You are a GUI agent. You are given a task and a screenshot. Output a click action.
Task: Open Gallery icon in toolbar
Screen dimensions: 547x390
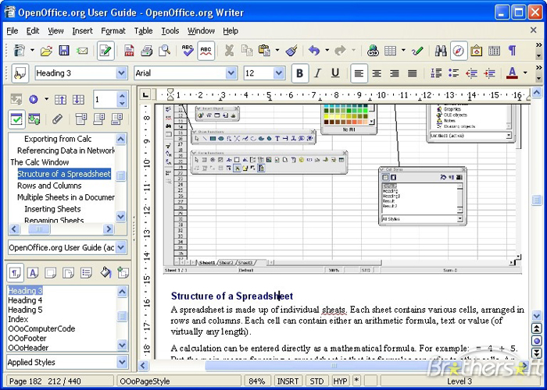point(476,51)
